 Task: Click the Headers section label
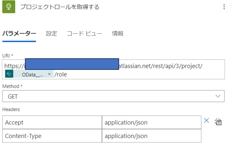pos(11,110)
